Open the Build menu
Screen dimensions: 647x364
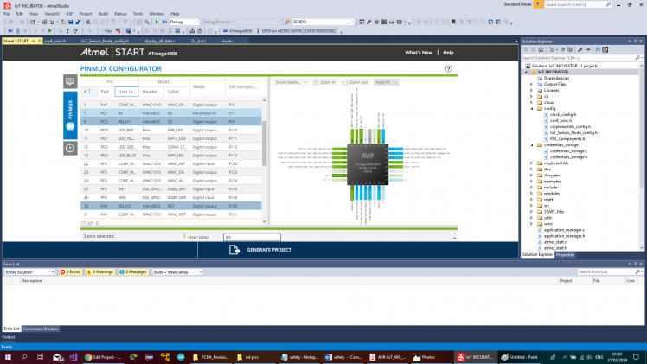104,14
